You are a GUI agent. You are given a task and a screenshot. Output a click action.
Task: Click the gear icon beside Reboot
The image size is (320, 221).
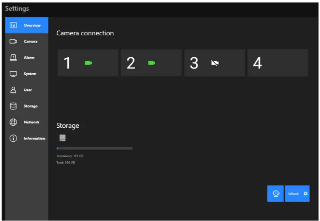pos(306,194)
